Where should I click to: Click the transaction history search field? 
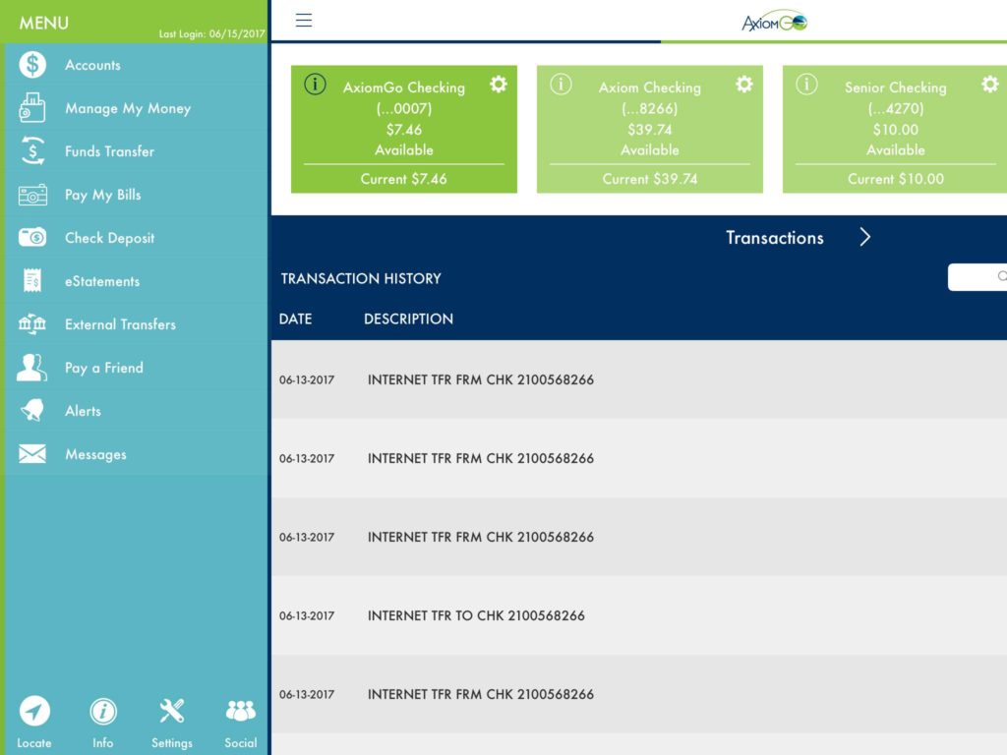click(977, 276)
